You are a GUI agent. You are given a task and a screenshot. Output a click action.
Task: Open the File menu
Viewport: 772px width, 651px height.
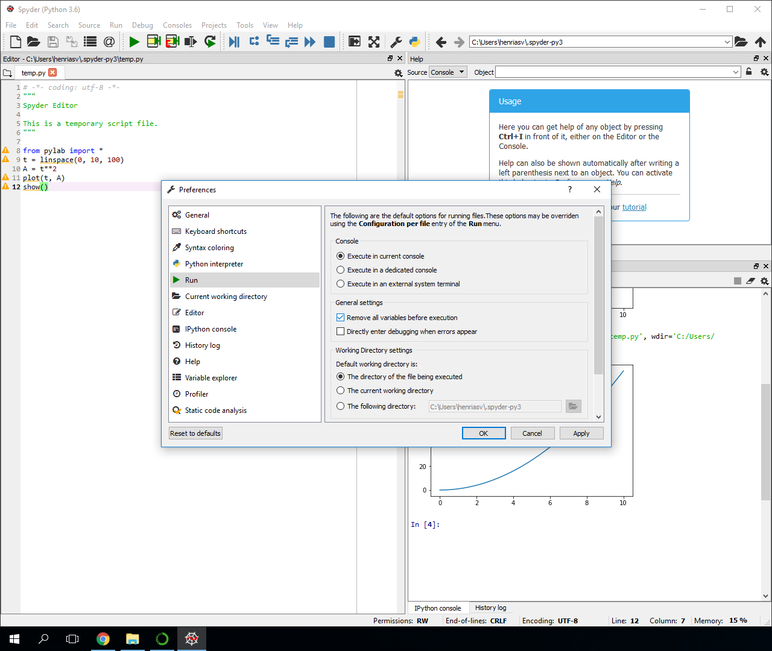coord(11,25)
